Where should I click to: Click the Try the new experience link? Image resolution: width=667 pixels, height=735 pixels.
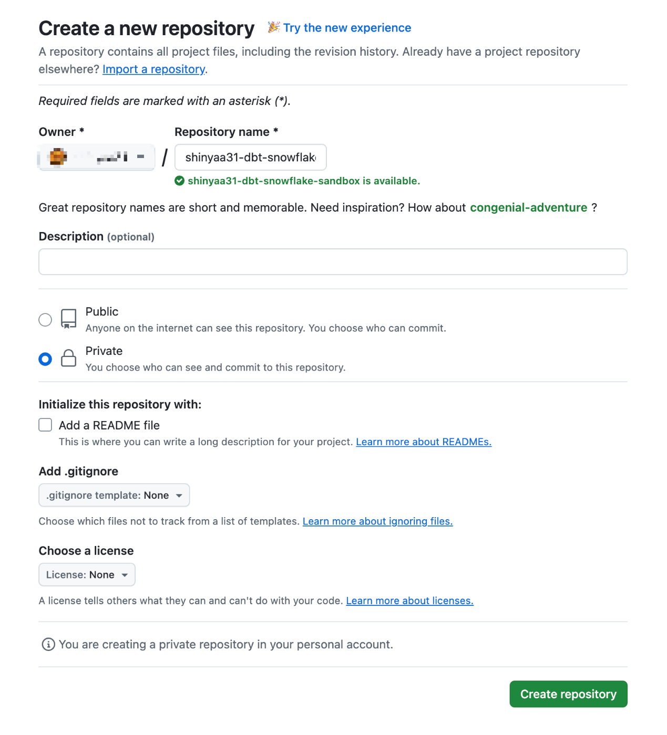click(x=347, y=28)
